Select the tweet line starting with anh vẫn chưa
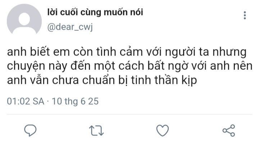 coord(102,80)
